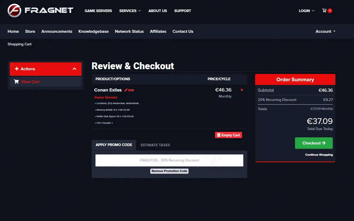Screen dimensions: 354x221
Task: Click the green Checkout button
Action: 314,143
